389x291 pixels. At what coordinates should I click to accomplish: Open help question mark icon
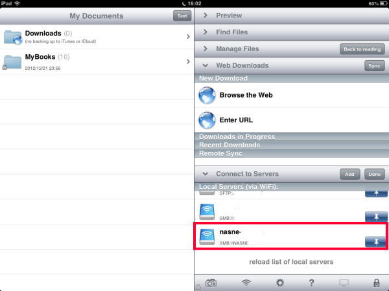tap(311, 283)
